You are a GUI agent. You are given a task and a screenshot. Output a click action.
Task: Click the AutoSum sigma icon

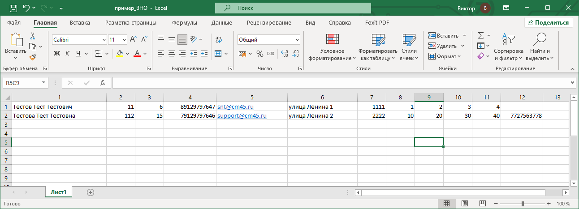(x=480, y=35)
